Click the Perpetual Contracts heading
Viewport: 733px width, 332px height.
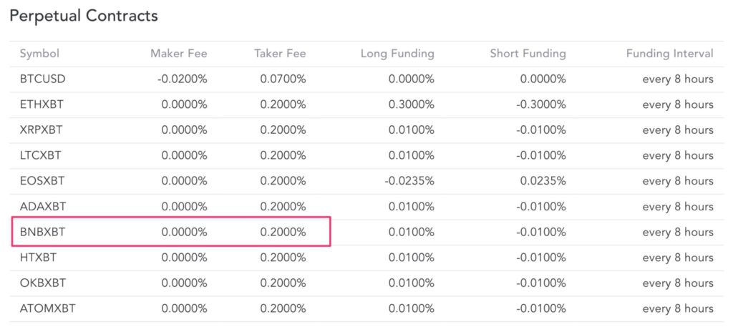click(84, 16)
